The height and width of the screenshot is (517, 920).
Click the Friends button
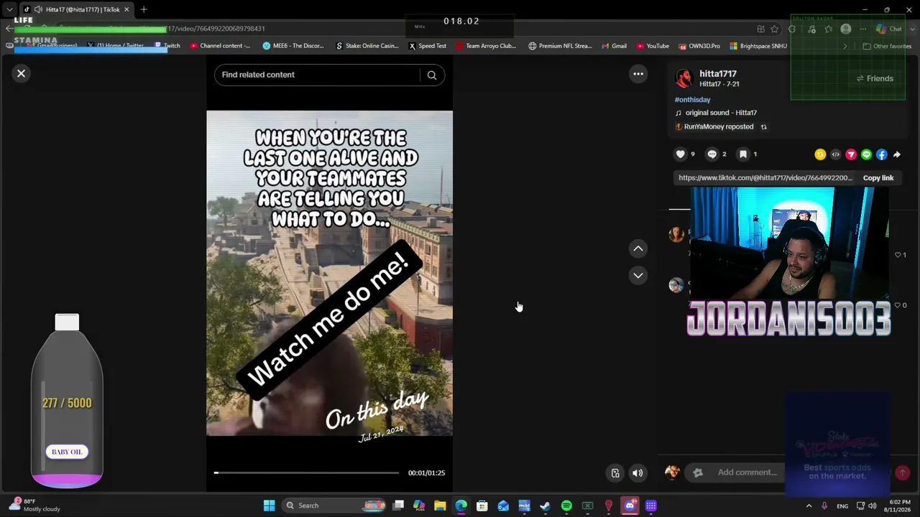[875, 79]
